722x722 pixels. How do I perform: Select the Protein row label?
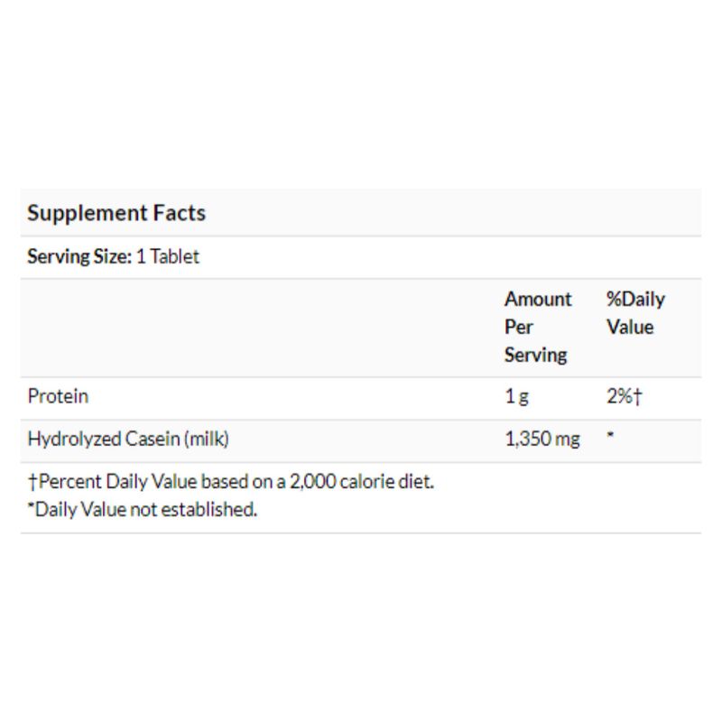tap(58, 396)
